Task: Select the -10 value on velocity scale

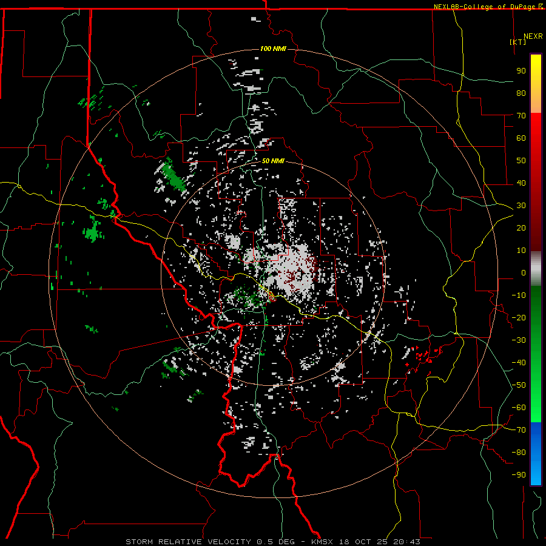Action: [519, 295]
